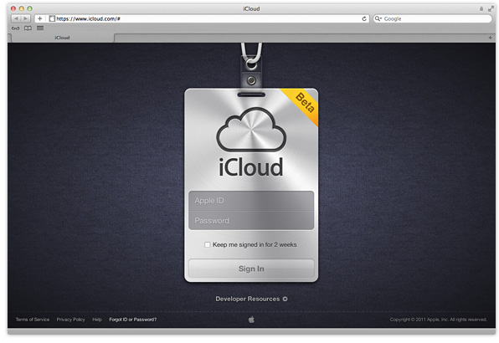Viewport: 499px width, 343px height.
Task: Click the Apple logo in the footer
Action: 251,320
